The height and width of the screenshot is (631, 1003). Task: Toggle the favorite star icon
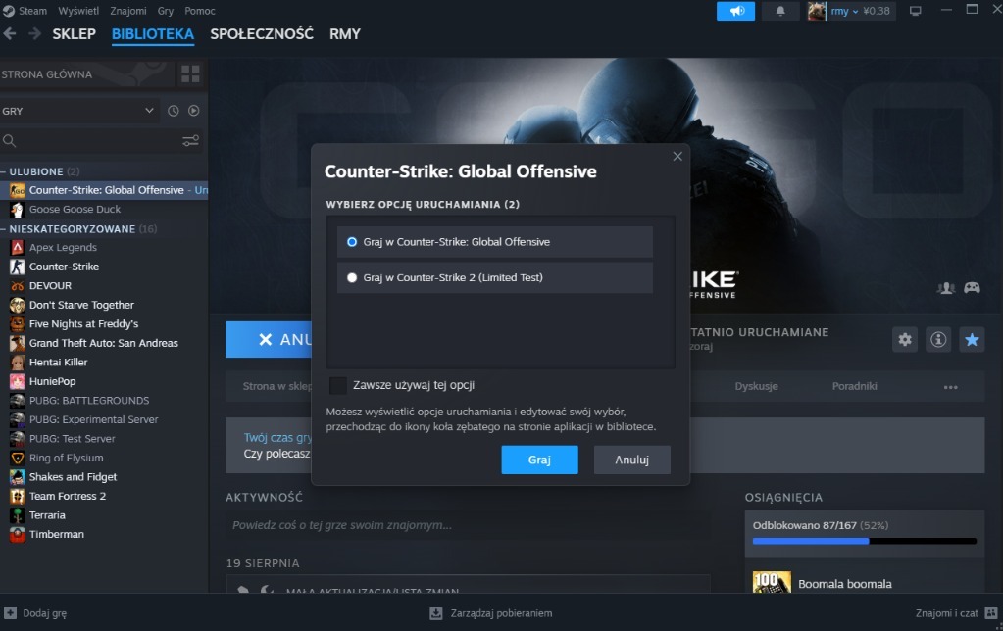tap(972, 339)
